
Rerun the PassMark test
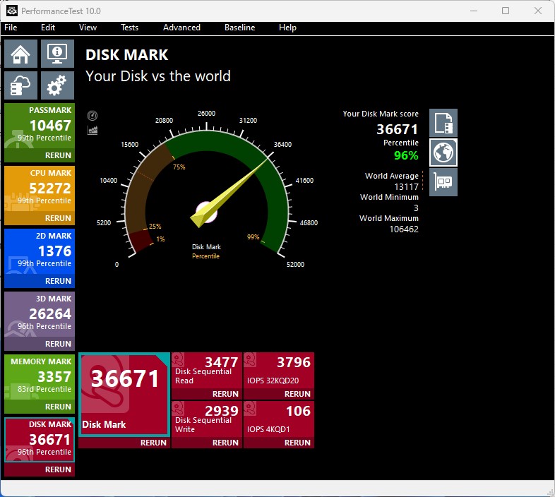(x=58, y=155)
